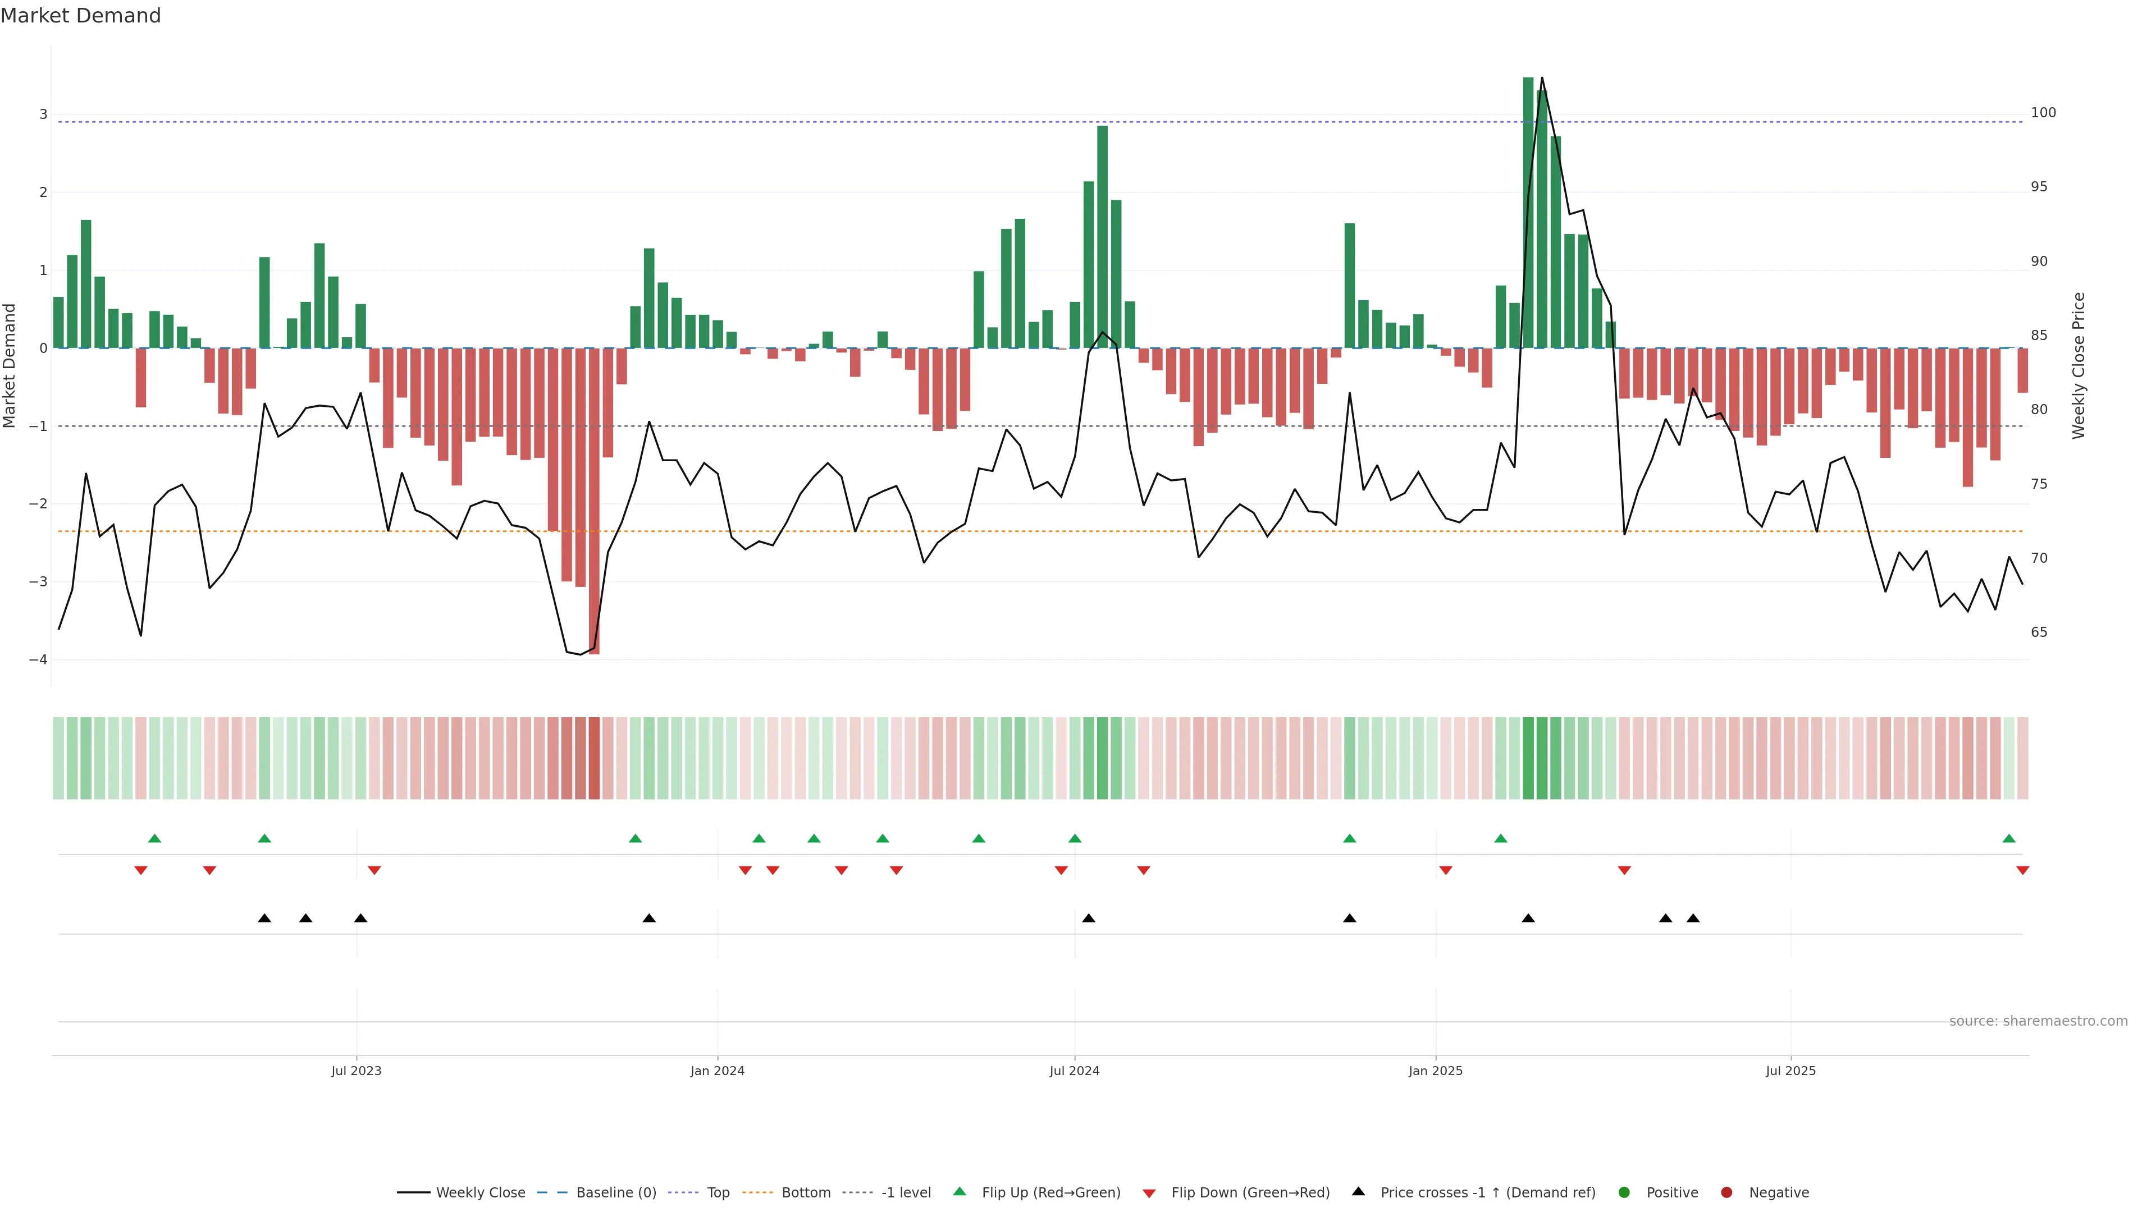Click the Jul 2023 x-axis label
Viewport: 2156px width, 1212px height.
357,1072
